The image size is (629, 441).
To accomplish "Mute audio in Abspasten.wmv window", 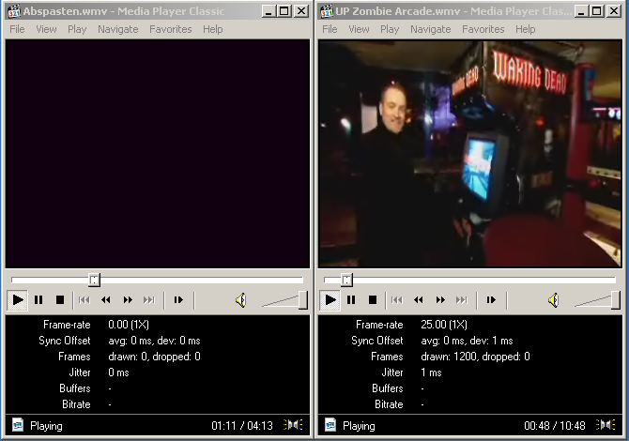I will pyautogui.click(x=240, y=300).
